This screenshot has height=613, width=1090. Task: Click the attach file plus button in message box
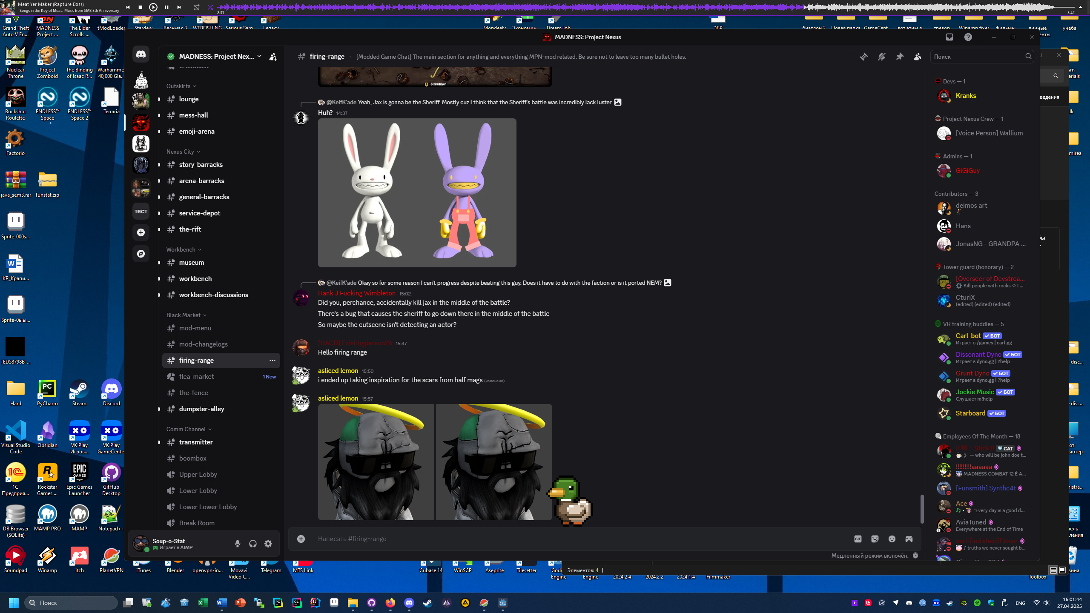click(x=301, y=539)
